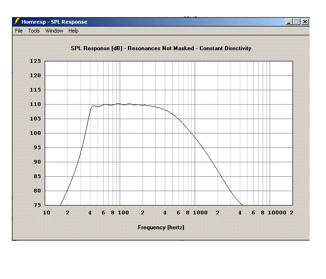326x279 pixels.
Task: Click the 100 dB axis value
Action: pos(35,133)
